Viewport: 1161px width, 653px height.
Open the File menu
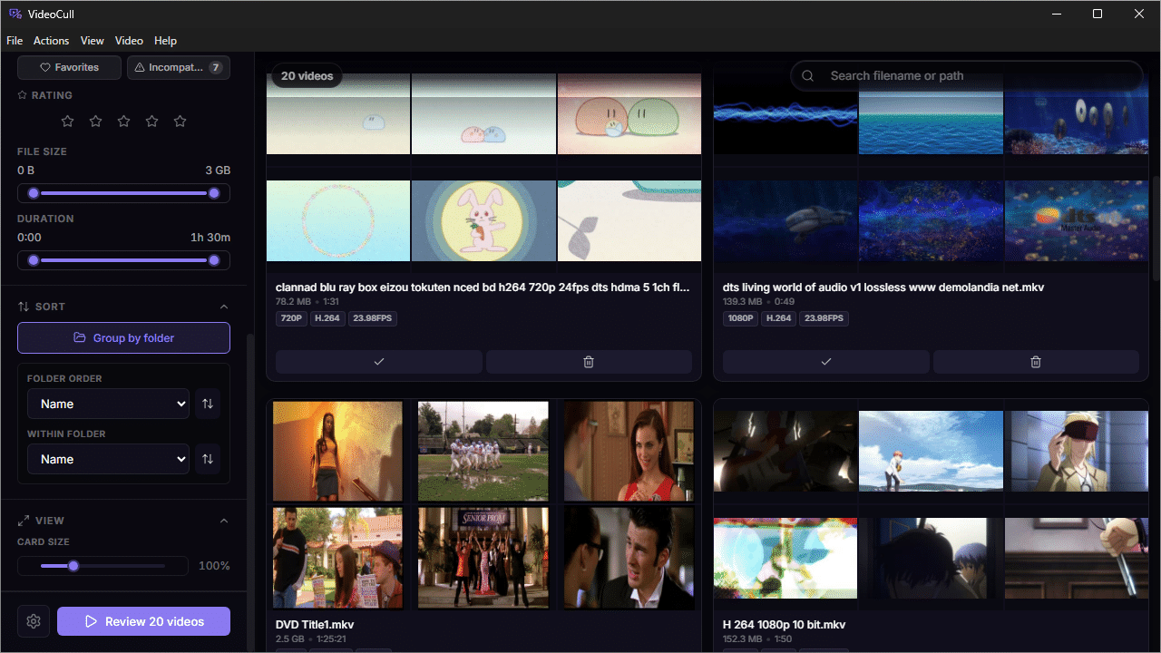(x=15, y=41)
